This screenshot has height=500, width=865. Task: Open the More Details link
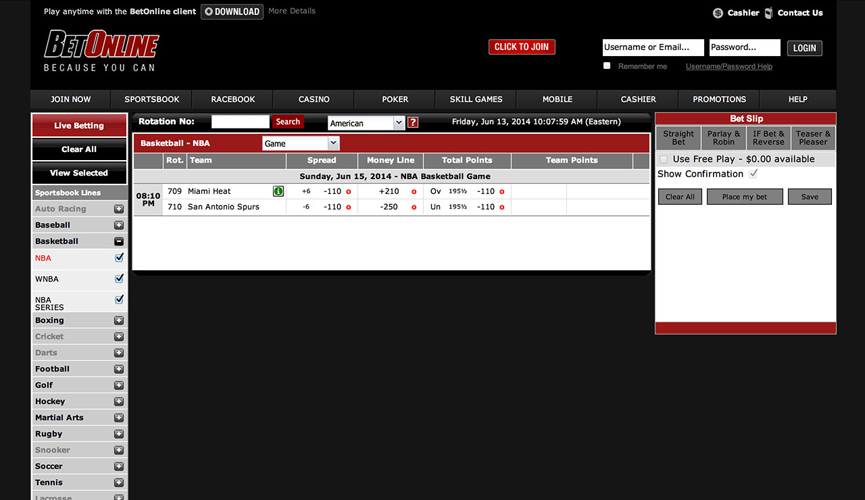pyautogui.click(x=292, y=11)
